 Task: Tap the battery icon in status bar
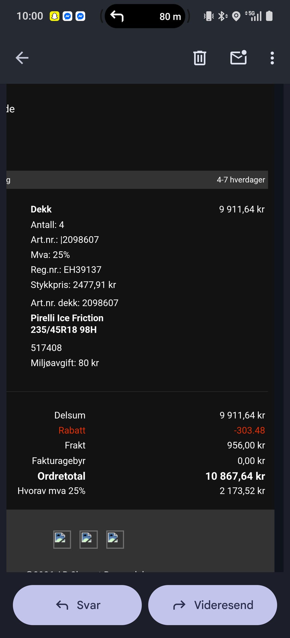click(x=269, y=16)
